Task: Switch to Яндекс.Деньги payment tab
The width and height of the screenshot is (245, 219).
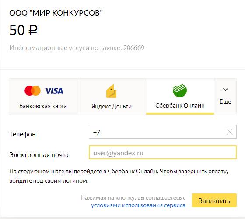Action: click(x=112, y=97)
